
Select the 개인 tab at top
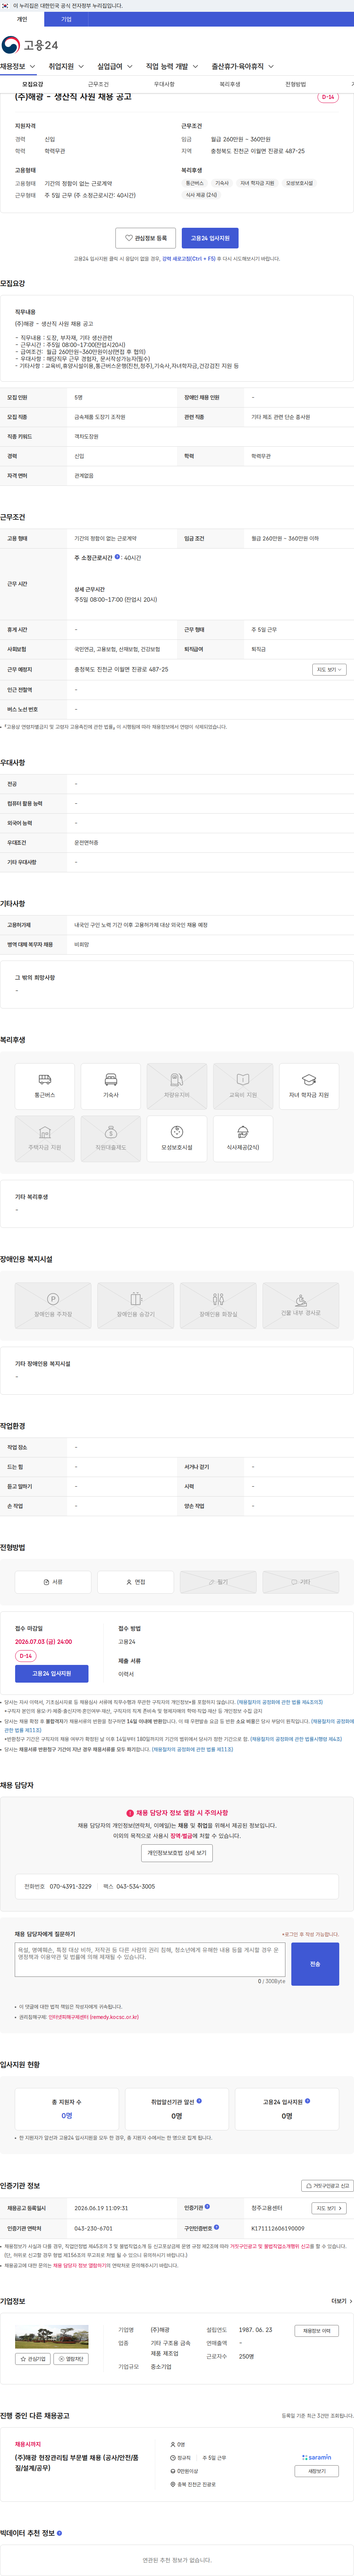click(x=22, y=19)
